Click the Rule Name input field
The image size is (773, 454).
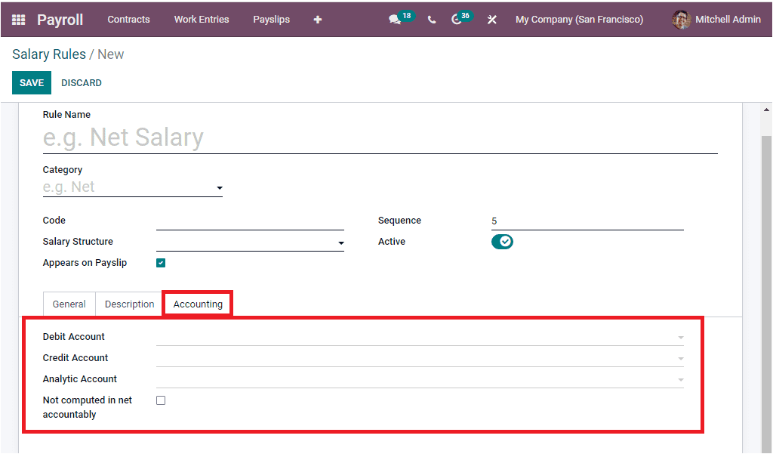pyautogui.click(x=302, y=137)
